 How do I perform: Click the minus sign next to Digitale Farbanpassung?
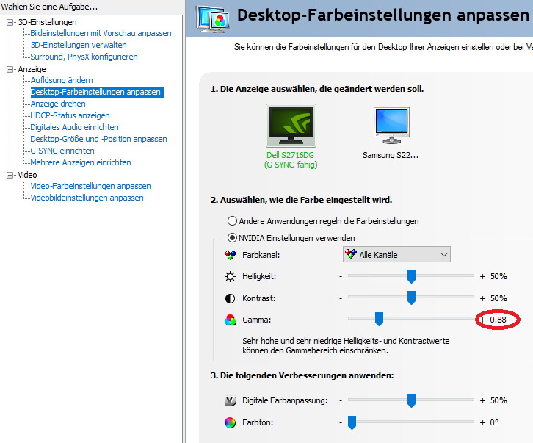click(340, 401)
